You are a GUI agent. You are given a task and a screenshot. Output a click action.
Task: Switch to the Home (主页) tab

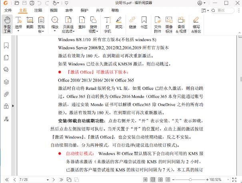click(23, 10)
